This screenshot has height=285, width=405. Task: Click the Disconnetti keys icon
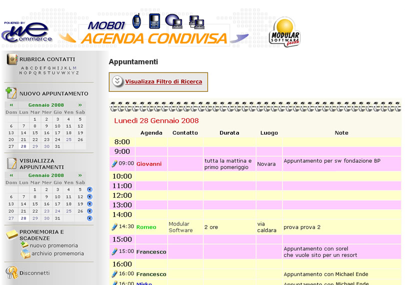pos(12,273)
